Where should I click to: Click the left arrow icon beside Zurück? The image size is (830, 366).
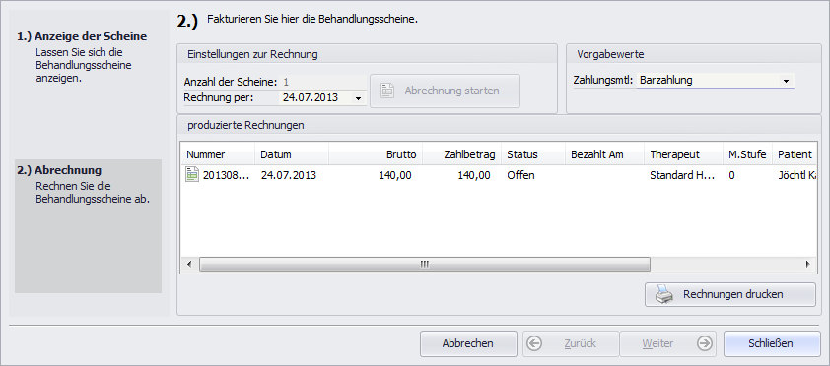click(x=534, y=343)
